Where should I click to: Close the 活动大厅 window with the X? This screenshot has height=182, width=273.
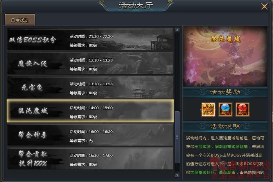[264, 7]
